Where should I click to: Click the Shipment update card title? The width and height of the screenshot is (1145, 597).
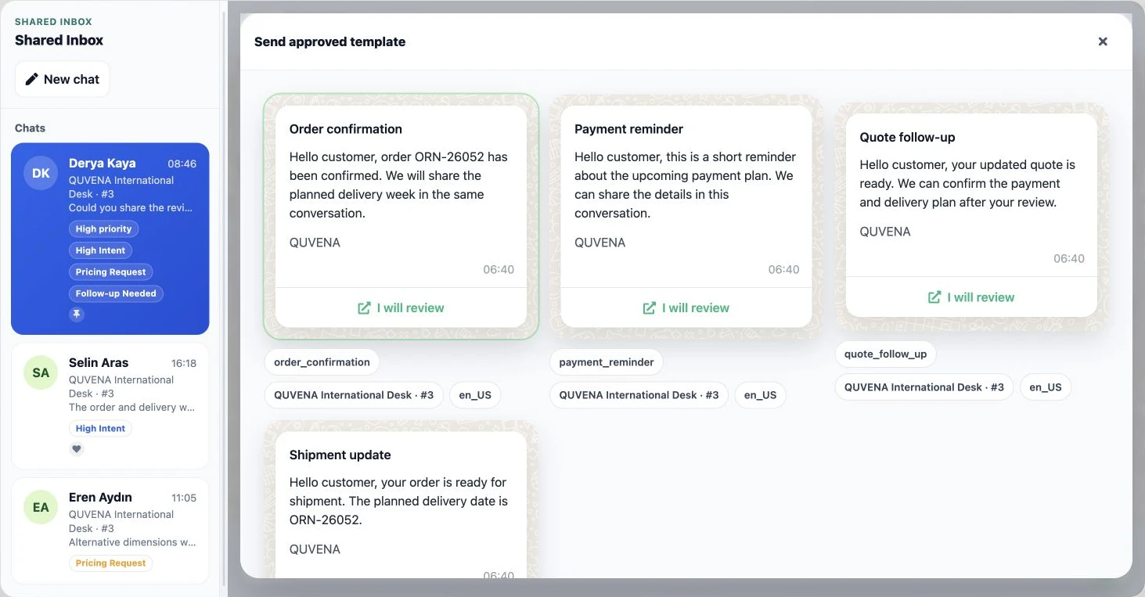point(340,455)
